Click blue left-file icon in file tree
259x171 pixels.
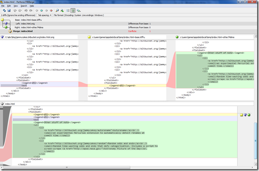(6, 23)
